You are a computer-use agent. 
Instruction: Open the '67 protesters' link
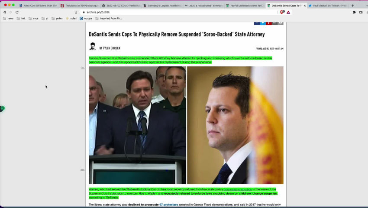tap(168, 205)
